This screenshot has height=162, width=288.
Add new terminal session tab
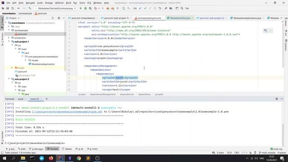tap(47, 99)
